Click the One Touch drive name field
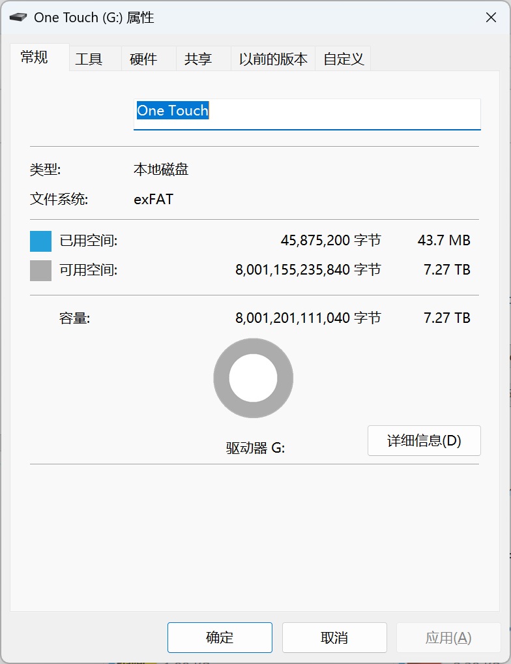The image size is (511, 664). click(x=307, y=114)
